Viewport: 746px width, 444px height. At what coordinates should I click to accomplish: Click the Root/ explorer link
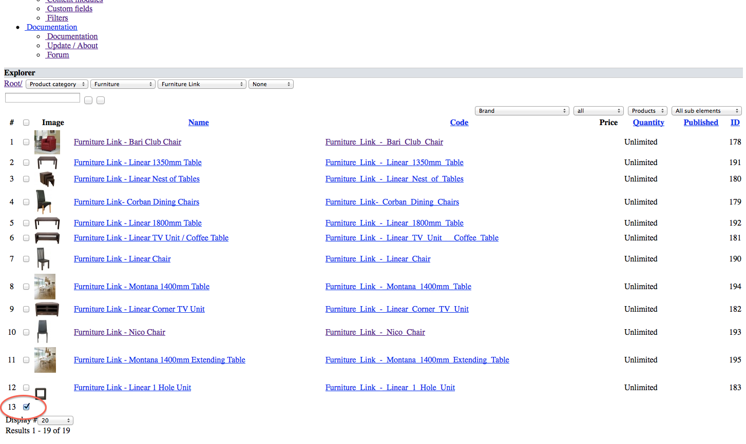13,84
